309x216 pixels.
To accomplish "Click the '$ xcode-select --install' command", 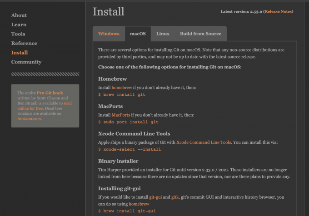I will tap(130, 149).
